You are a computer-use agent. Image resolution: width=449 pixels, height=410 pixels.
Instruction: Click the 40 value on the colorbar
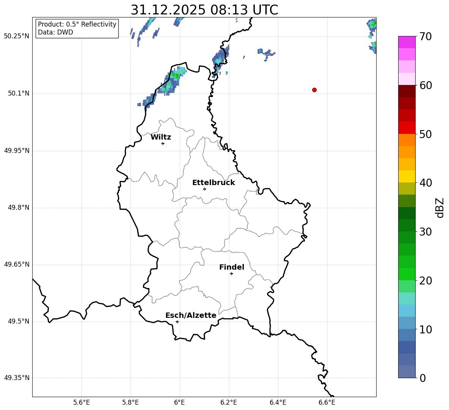pos(426,183)
